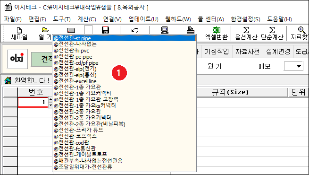Open the 콜 센터(A) menu
Image resolution: width=309 pixels, height=175 pixels.
pyautogui.click(x=211, y=19)
